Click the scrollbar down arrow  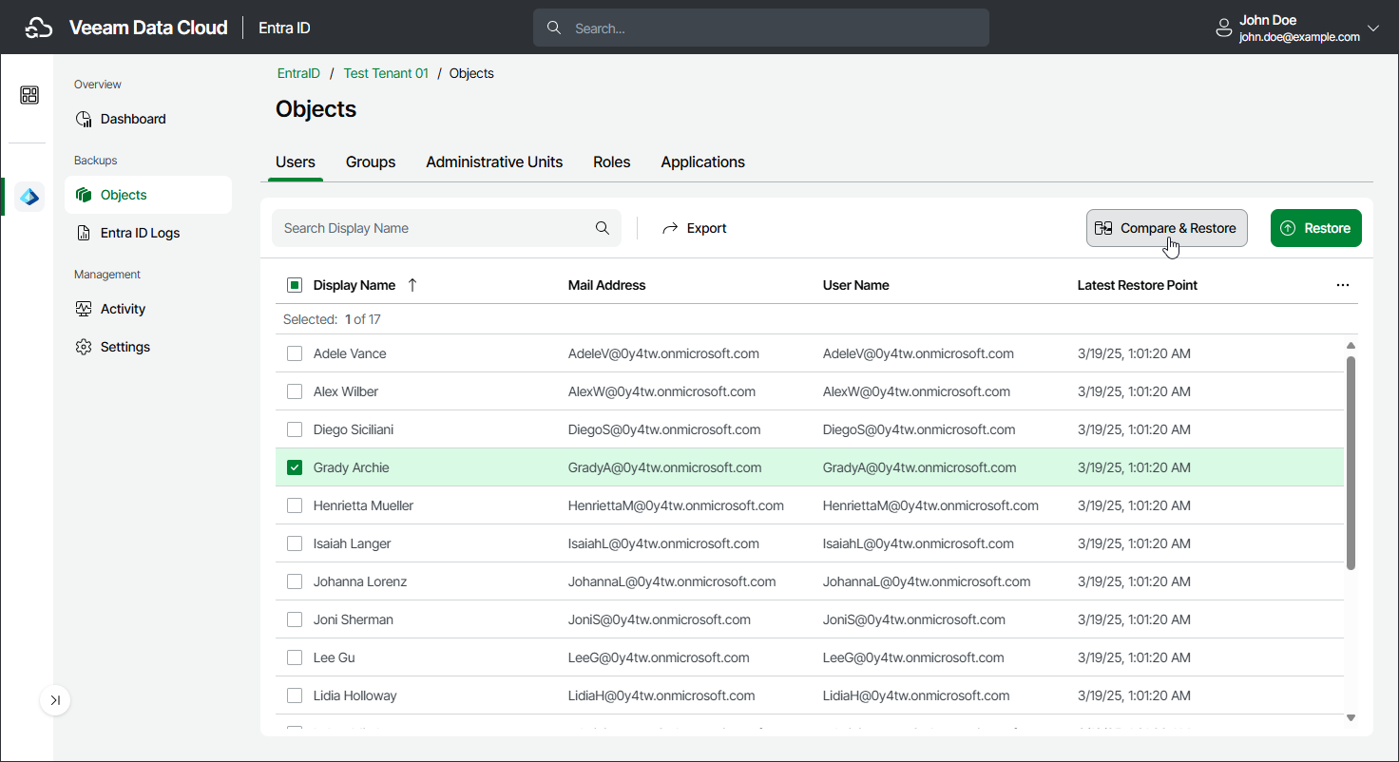point(1351,718)
